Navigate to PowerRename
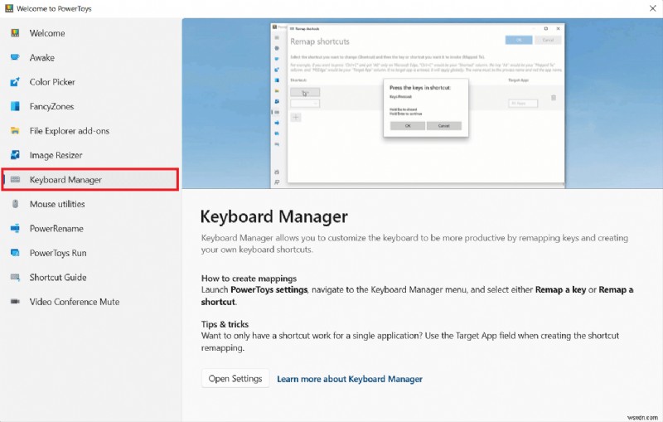 pos(56,228)
